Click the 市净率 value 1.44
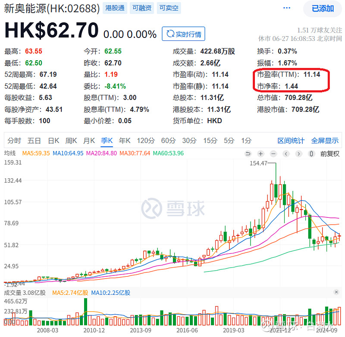345x337 pixels. click(292, 86)
